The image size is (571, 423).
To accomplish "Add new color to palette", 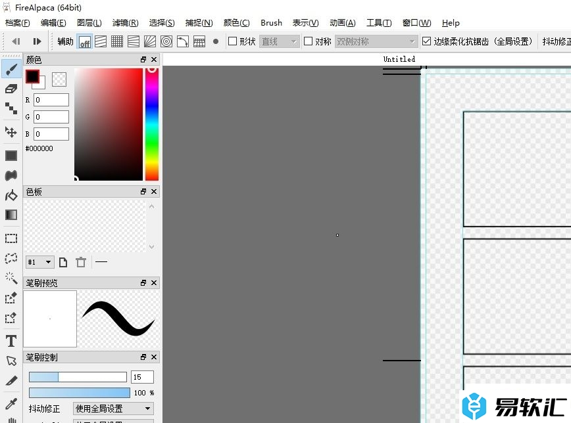I will pyautogui.click(x=63, y=262).
